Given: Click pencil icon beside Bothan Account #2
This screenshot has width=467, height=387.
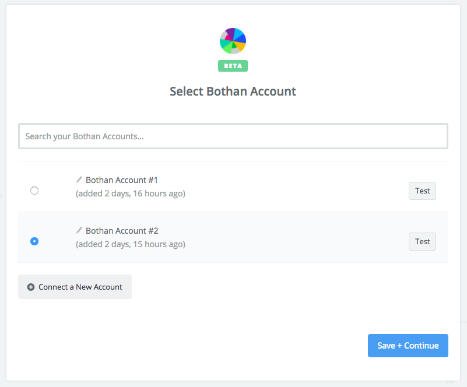Looking at the screenshot, I should [79, 230].
